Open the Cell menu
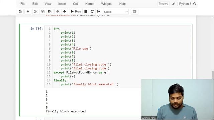The width and height of the screenshot is (214, 120). (76, 4)
